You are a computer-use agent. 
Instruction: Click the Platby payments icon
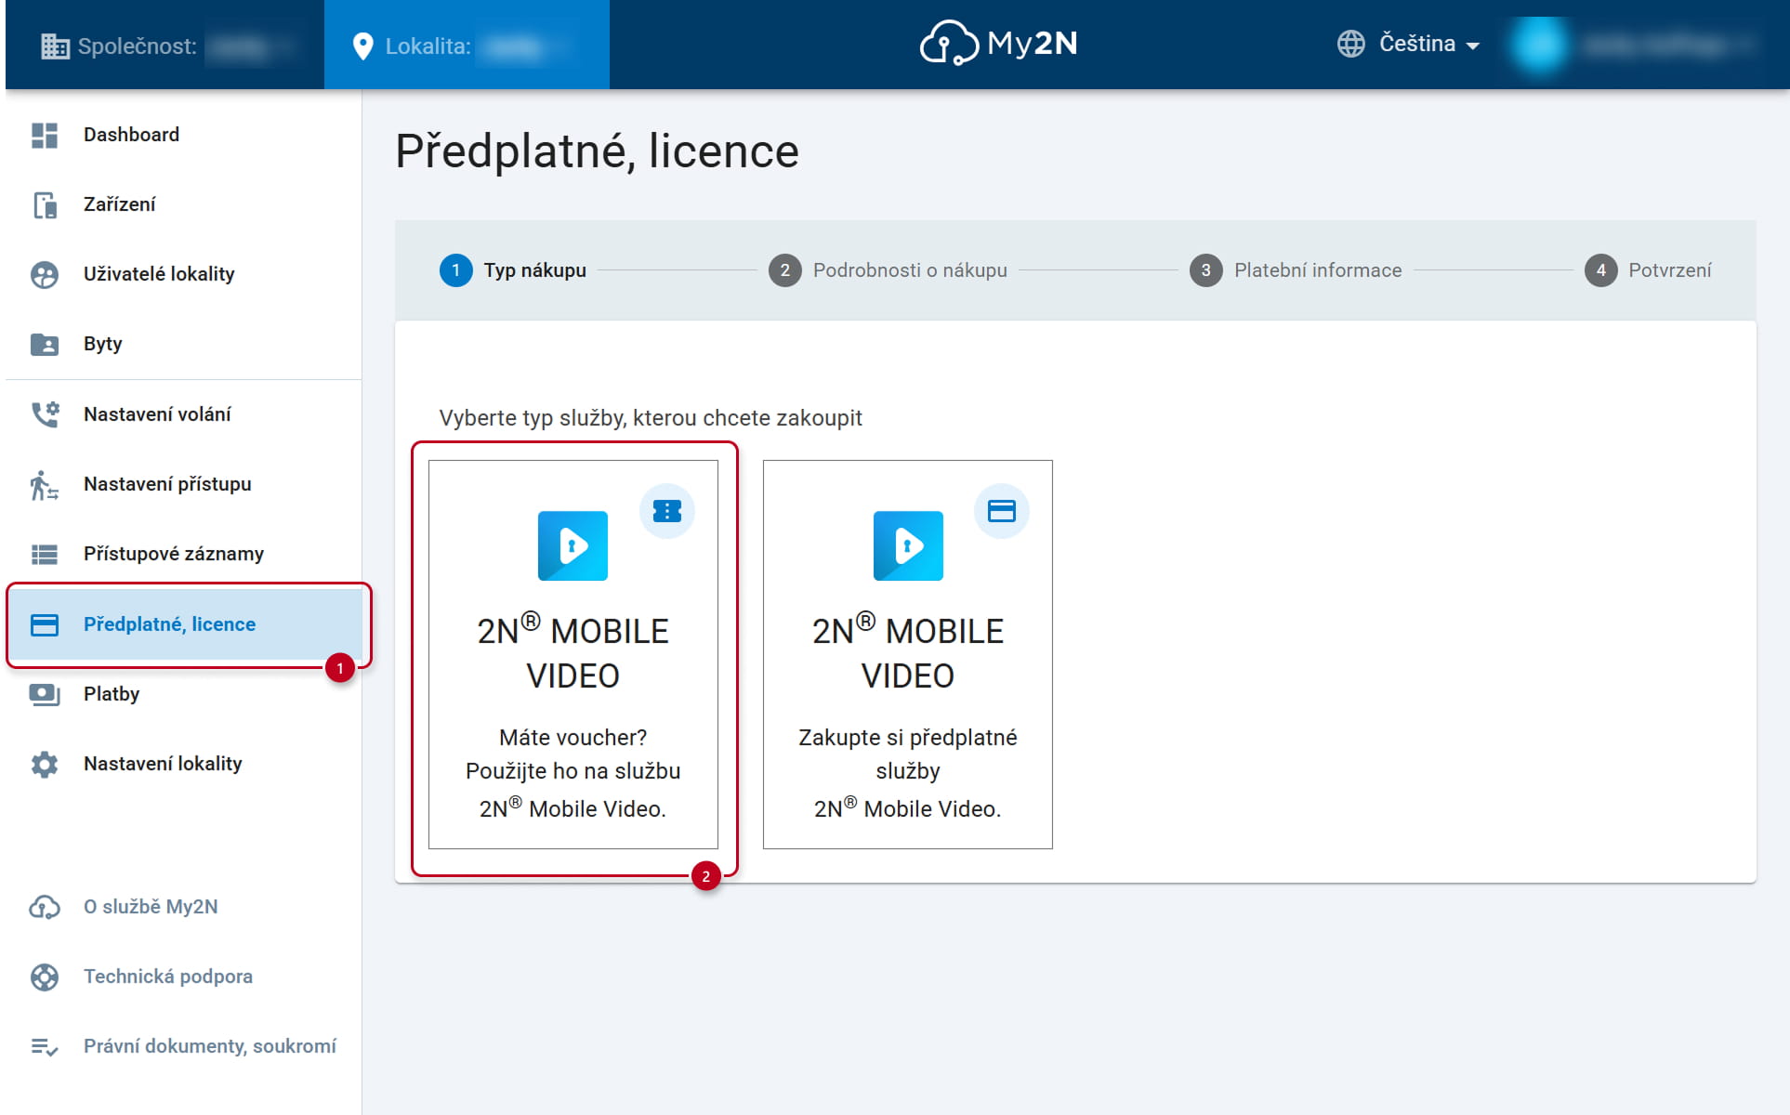click(45, 694)
